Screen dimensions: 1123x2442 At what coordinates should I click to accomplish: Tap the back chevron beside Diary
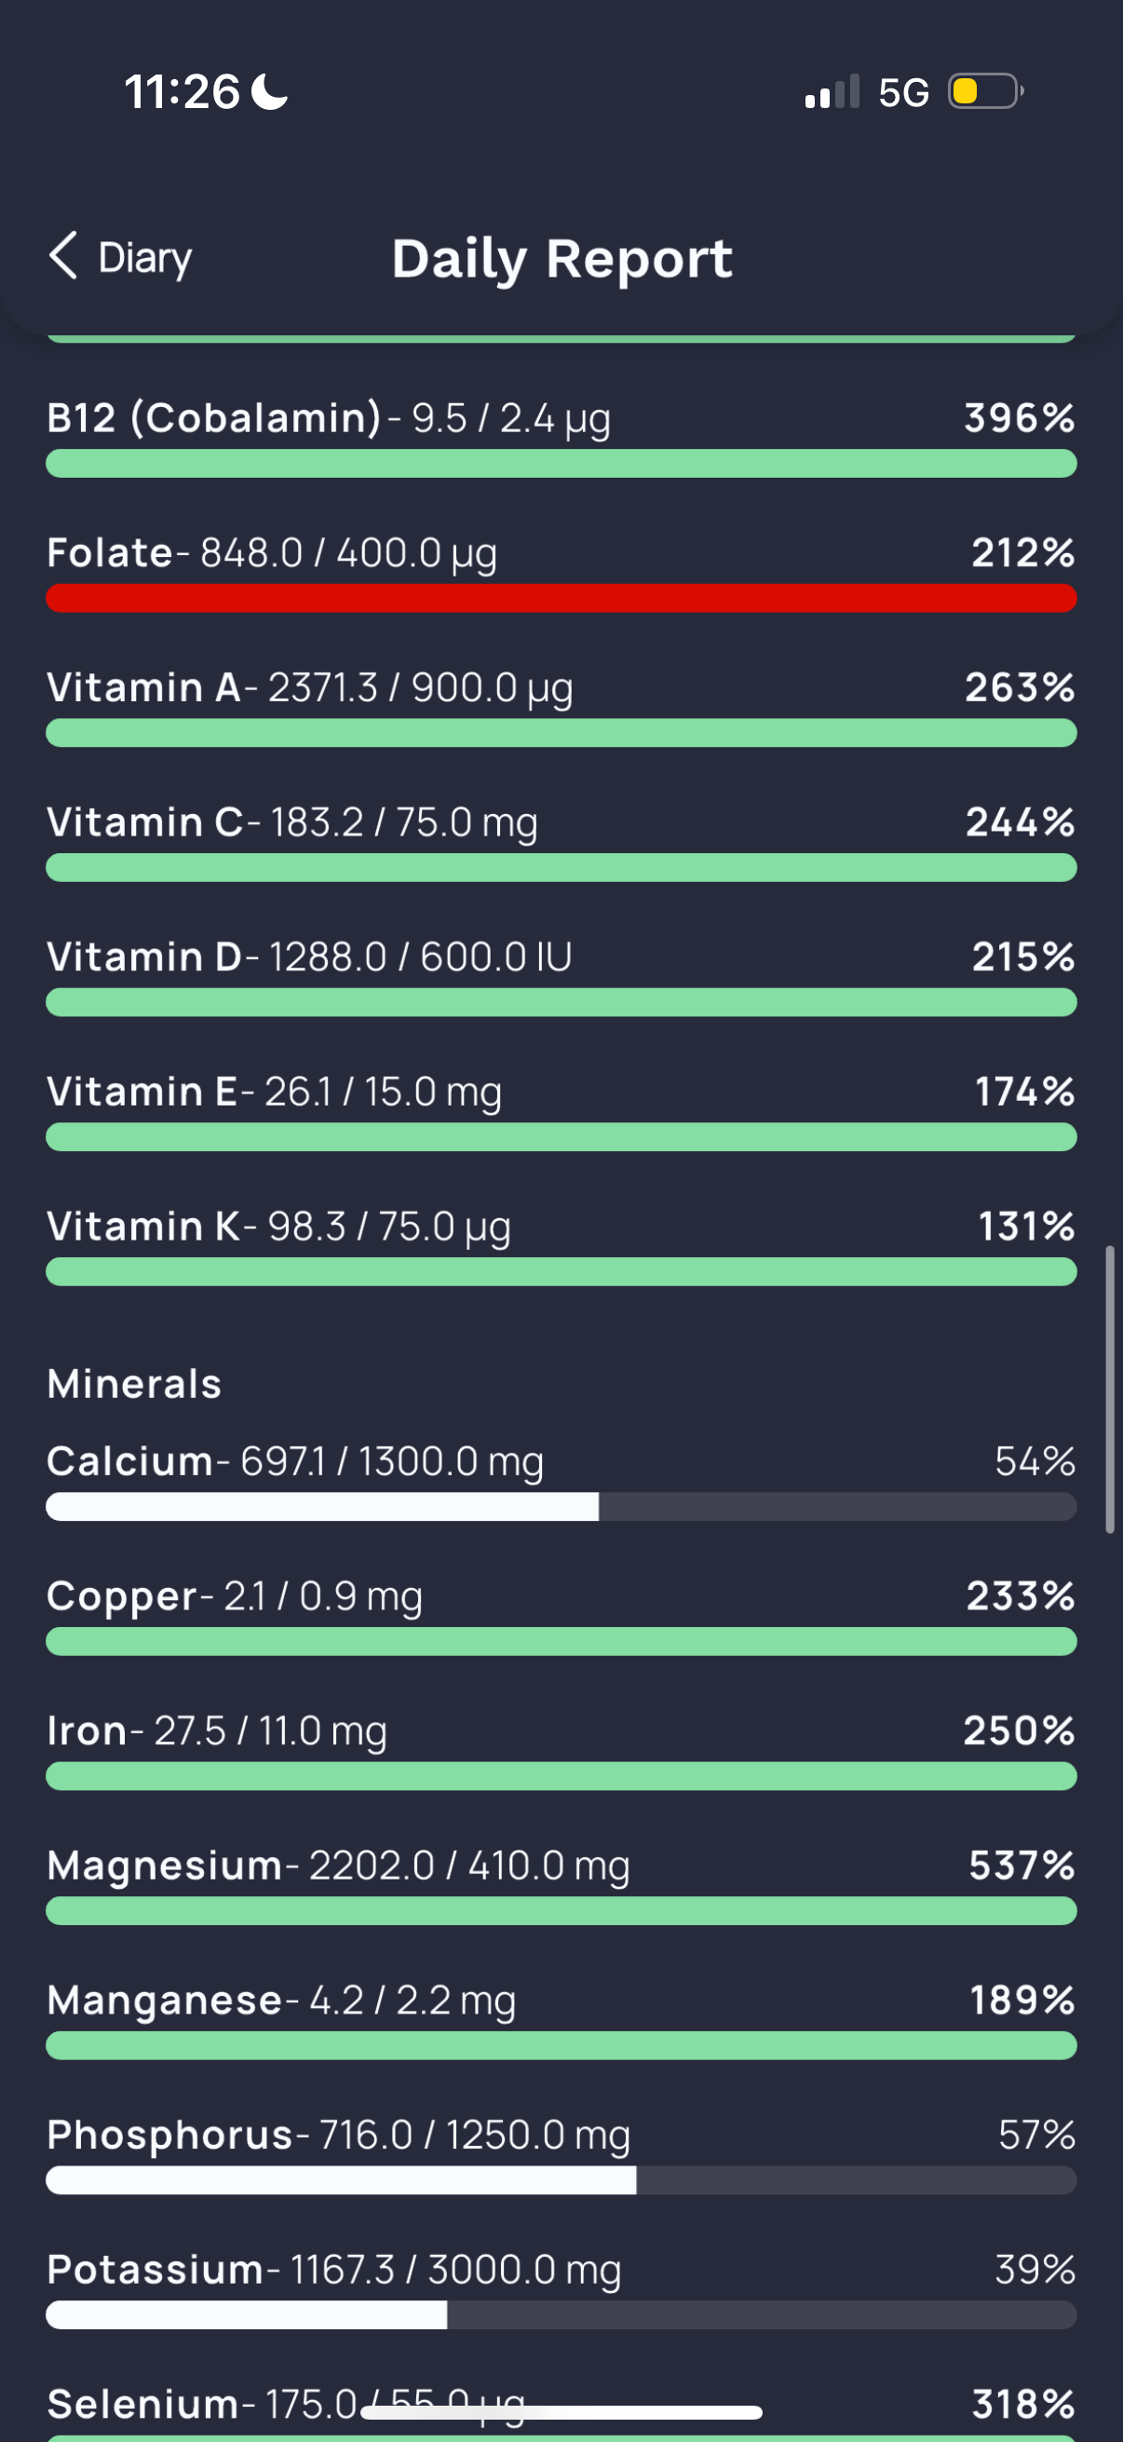tap(62, 256)
